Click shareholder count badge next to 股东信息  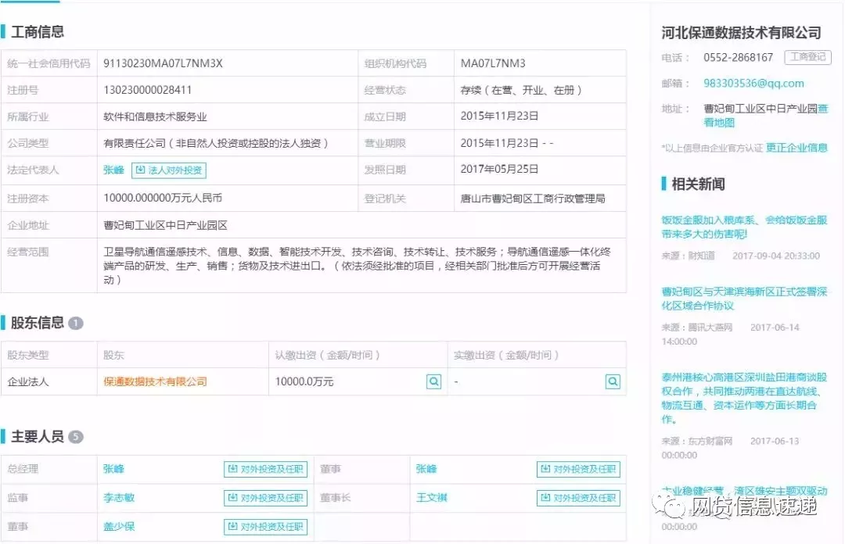[76, 323]
